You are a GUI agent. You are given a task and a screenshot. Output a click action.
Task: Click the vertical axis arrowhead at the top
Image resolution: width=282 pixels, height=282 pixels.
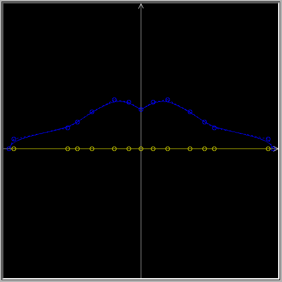coord(141,6)
